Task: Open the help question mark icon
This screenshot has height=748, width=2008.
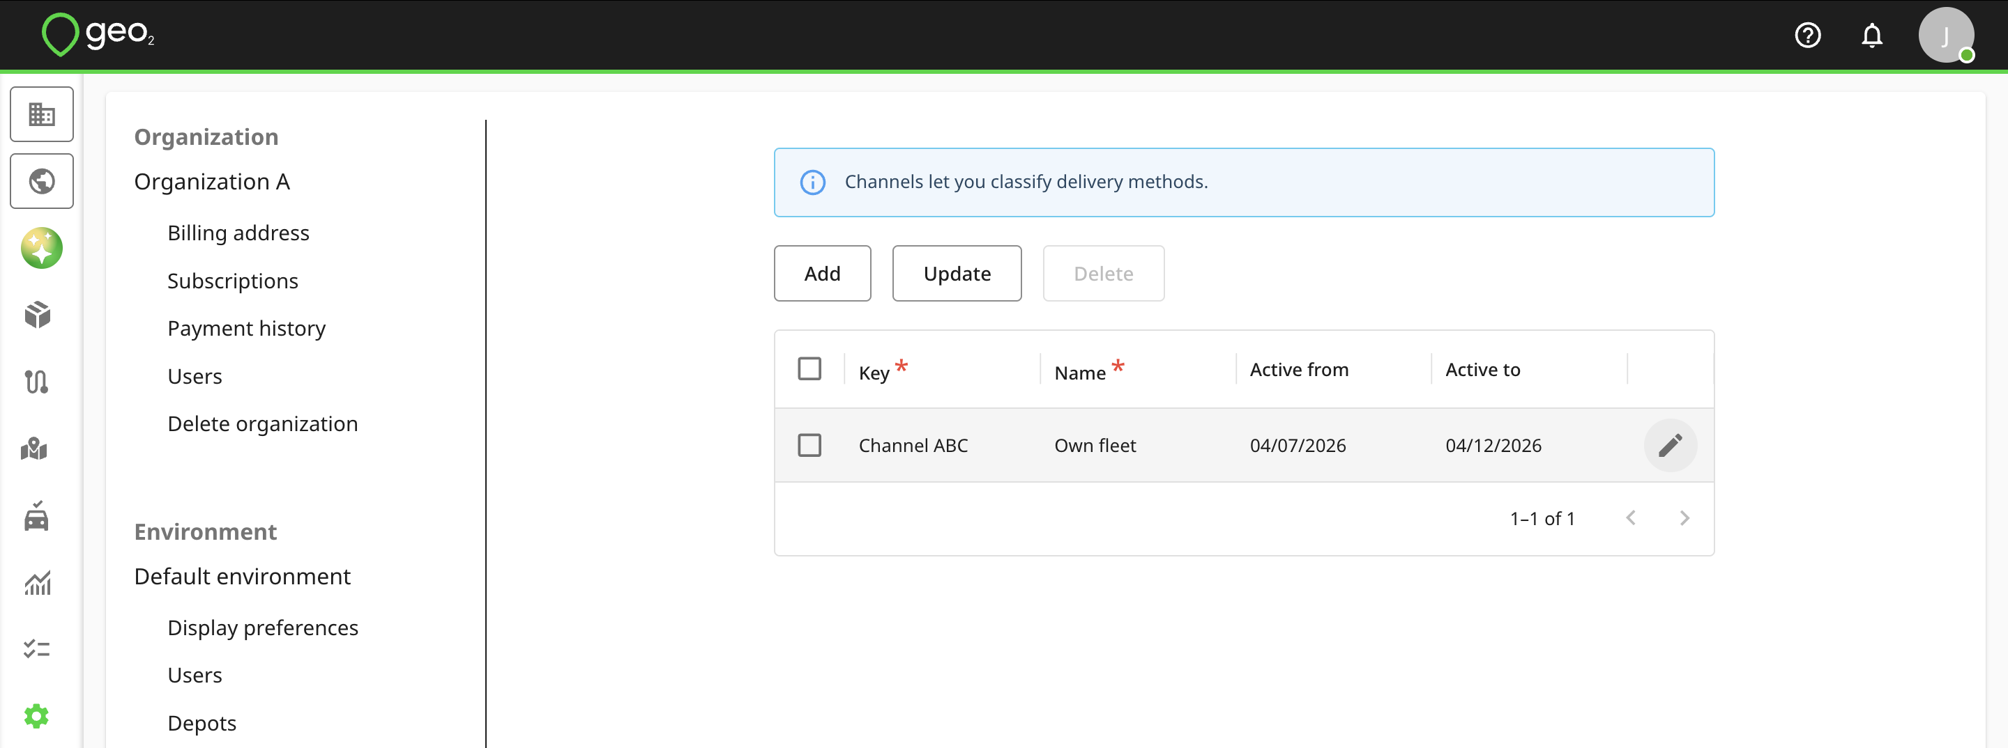Action: pyautogui.click(x=1808, y=36)
